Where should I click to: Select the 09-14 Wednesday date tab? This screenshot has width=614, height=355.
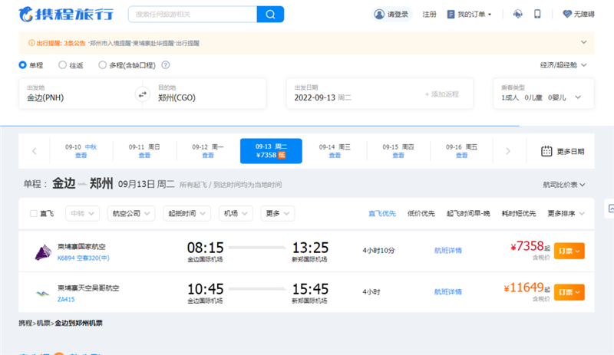coord(335,151)
